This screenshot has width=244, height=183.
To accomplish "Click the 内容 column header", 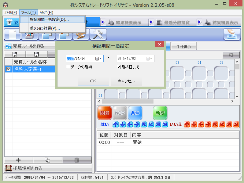I will tap(185, 135).
